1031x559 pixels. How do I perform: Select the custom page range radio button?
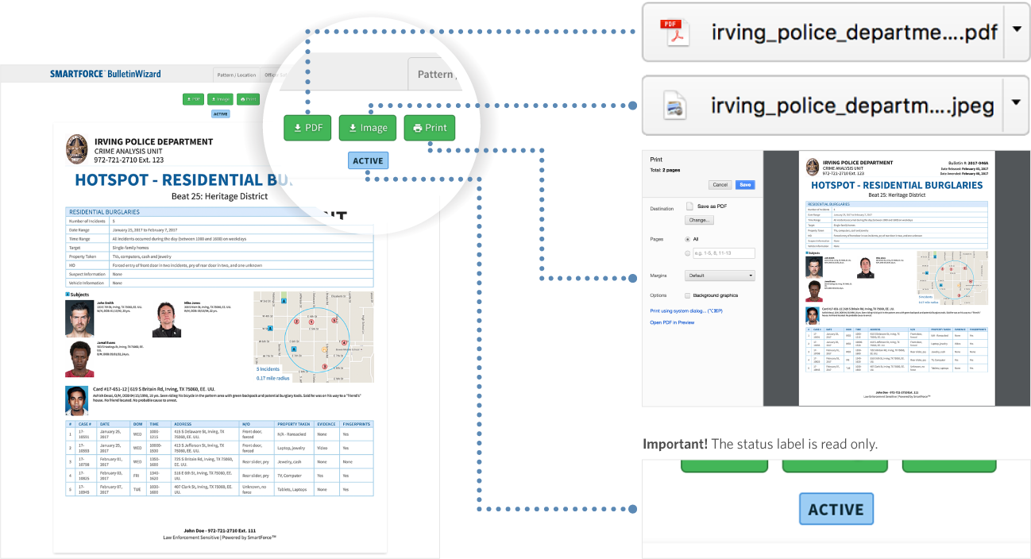click(x=687, y=253)
